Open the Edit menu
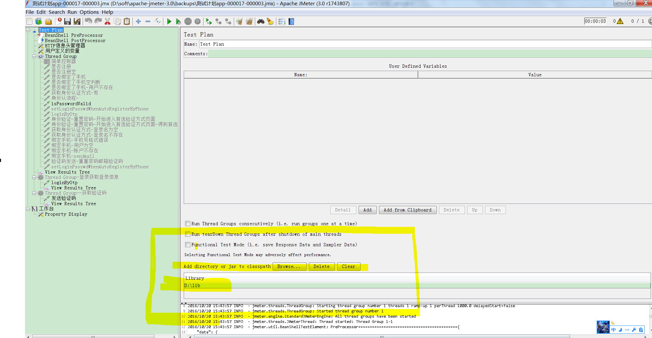The image size is (652, 338). pyautogui.click(x=41, y=12)
